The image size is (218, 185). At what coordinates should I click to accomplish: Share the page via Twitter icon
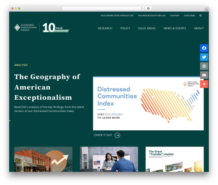pos(204,57)
